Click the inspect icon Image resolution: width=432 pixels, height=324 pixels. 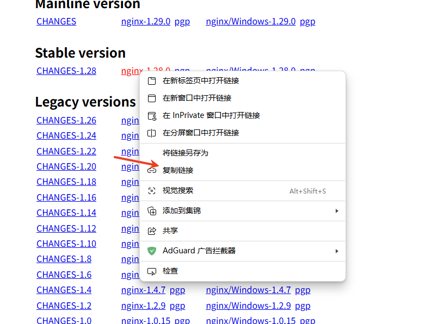152,271
